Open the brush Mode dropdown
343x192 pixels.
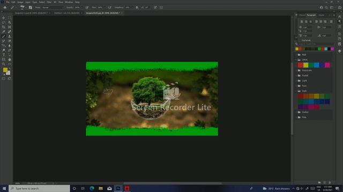tap(53, 7)
